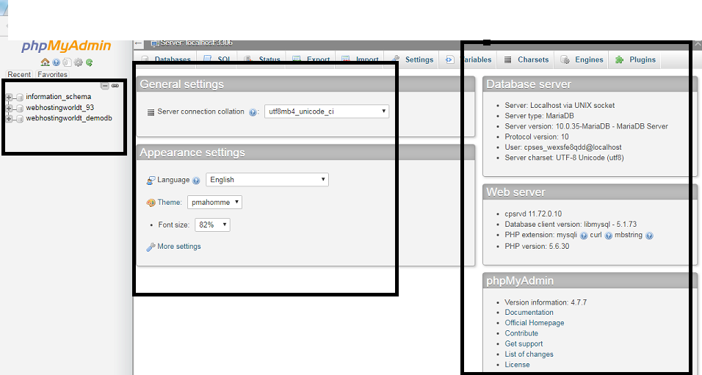The image size is (702, 375).
Task: Click the Engines tab gear icon
Action: pyautogui.click(x=565, y=59)
